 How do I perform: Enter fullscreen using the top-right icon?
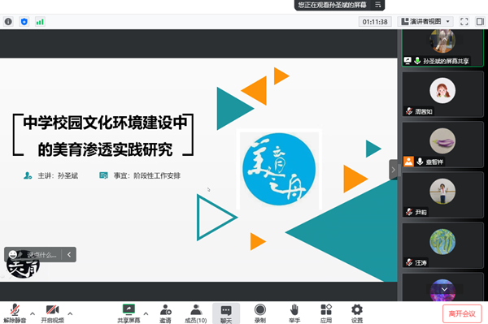464,22
